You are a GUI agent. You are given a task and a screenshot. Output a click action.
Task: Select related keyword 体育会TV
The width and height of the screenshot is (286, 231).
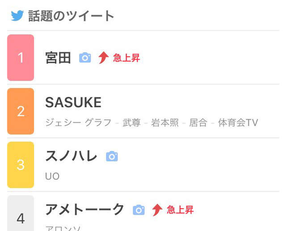pos(238,122)
